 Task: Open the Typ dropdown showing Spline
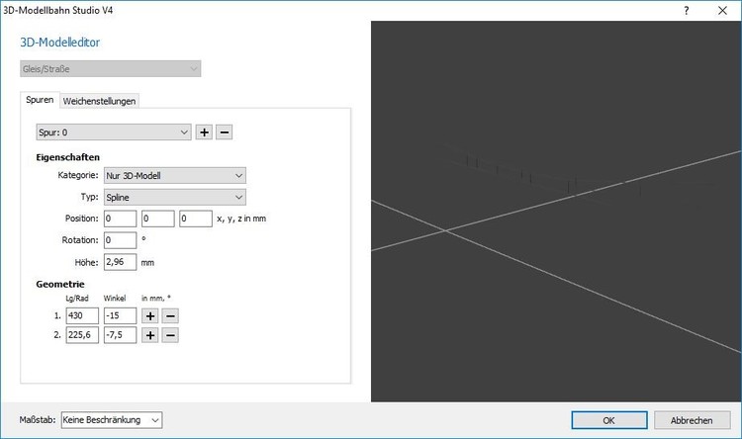(x=174, y=198)
